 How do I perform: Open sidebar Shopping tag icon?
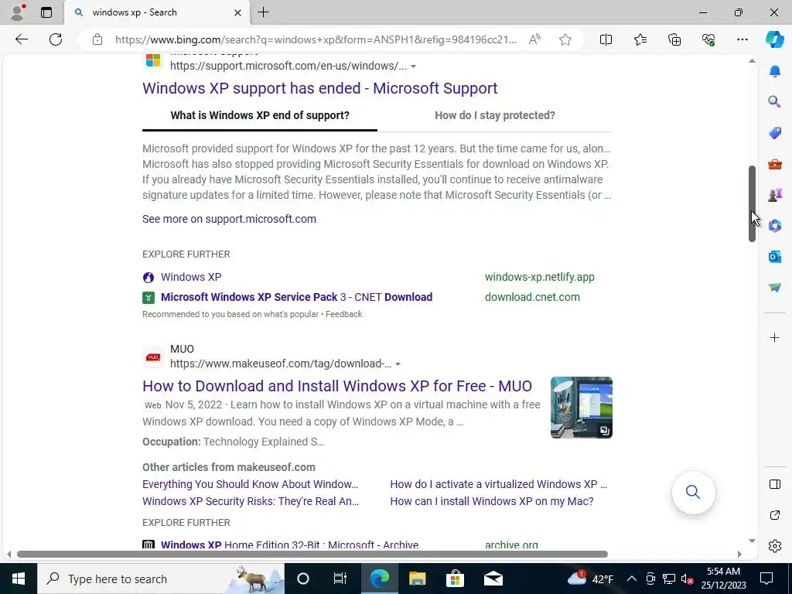coord(774,133)
